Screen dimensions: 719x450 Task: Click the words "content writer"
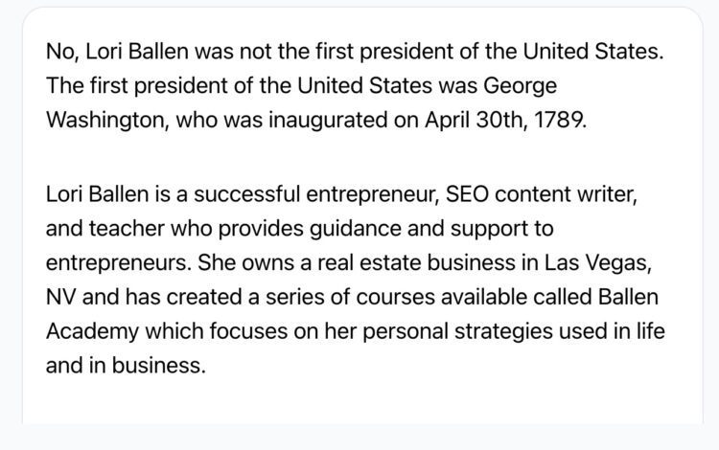[566, 194]
